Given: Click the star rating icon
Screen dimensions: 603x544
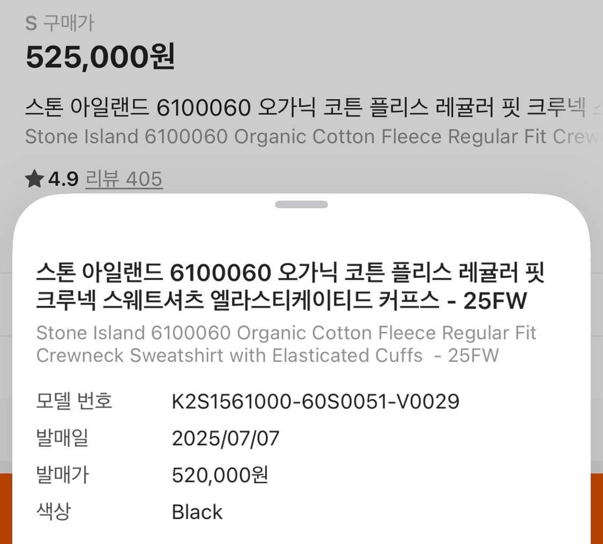Looking at the screenshot, I should [x=34, y=179].
